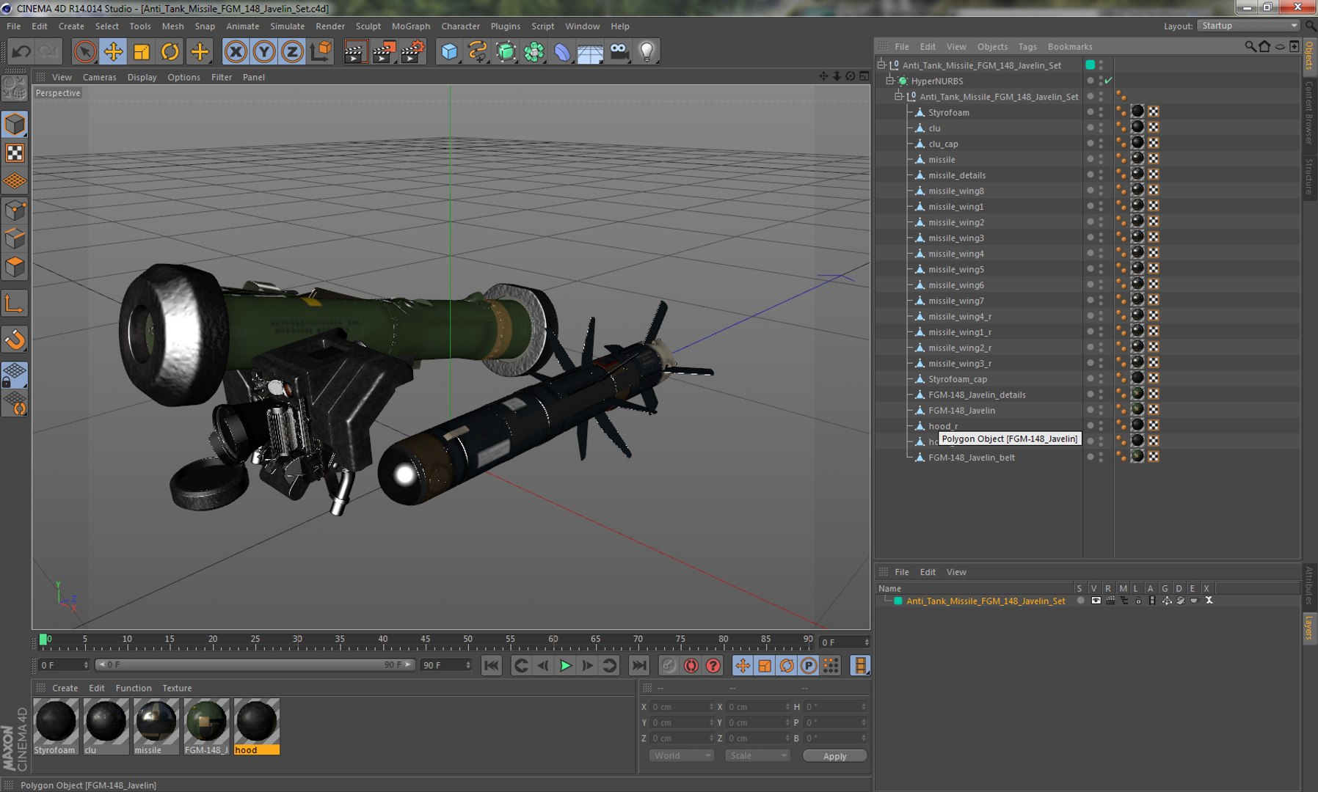
Task: Switch to Edges mode
Action: click(x=15, y=239)
